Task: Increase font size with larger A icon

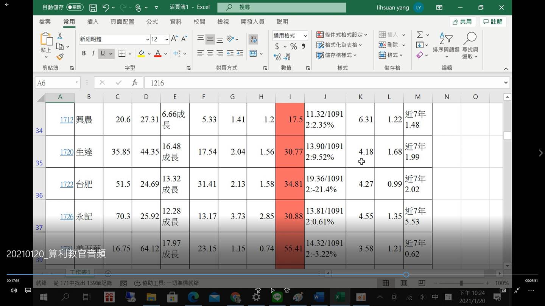Action: 174,39
